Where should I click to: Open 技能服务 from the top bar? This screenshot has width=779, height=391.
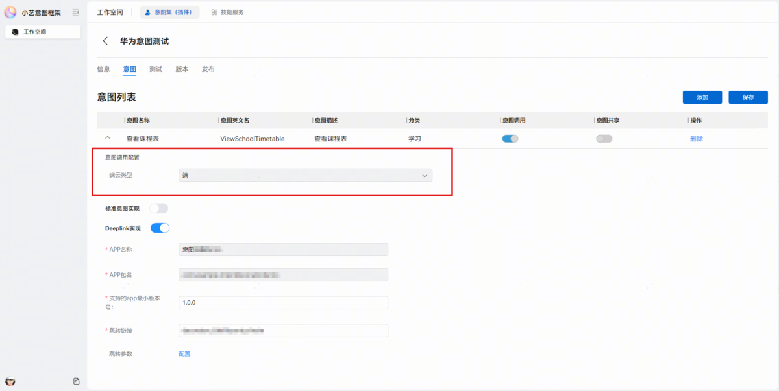click(227, 12)
